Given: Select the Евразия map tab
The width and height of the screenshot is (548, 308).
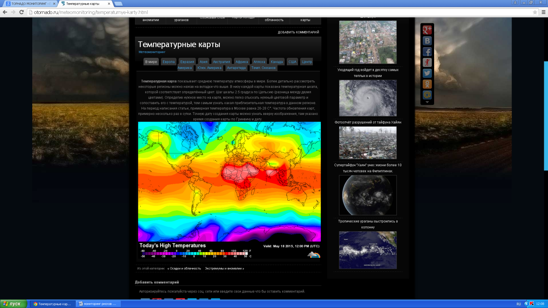Looking at the screenshot, I should pos(187,62).
